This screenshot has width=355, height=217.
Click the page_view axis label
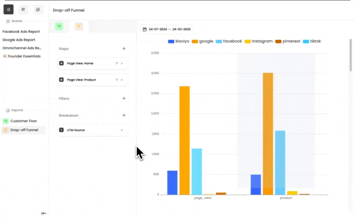203,198
